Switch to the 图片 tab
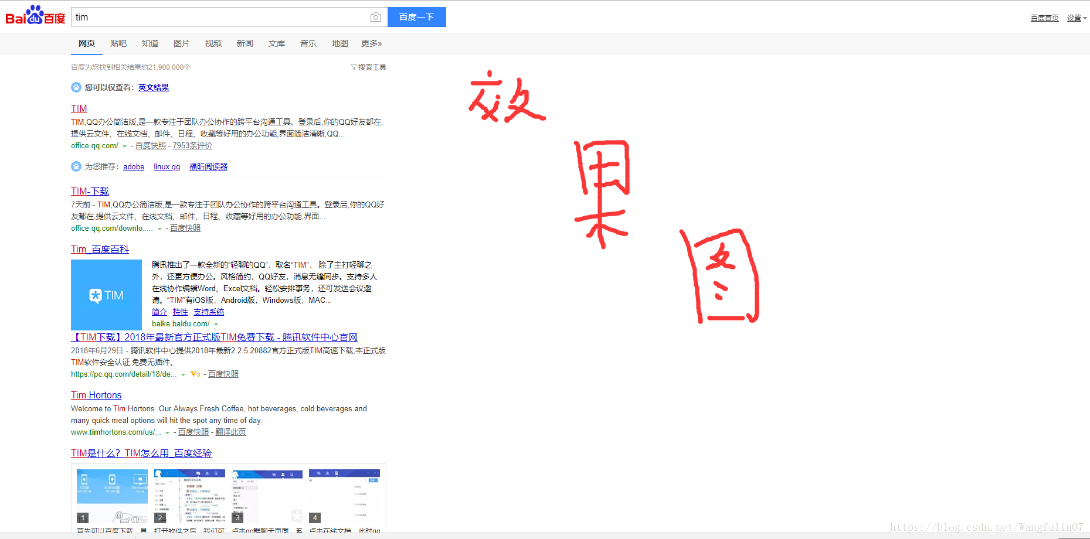The height and width of the screenshot is (539, 1090). pyautogui.click(x=182, y=43)
